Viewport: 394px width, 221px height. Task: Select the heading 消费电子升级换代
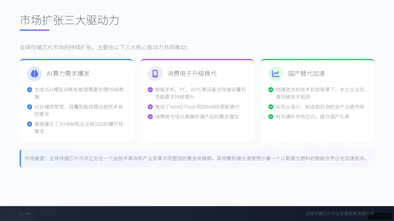192,74
